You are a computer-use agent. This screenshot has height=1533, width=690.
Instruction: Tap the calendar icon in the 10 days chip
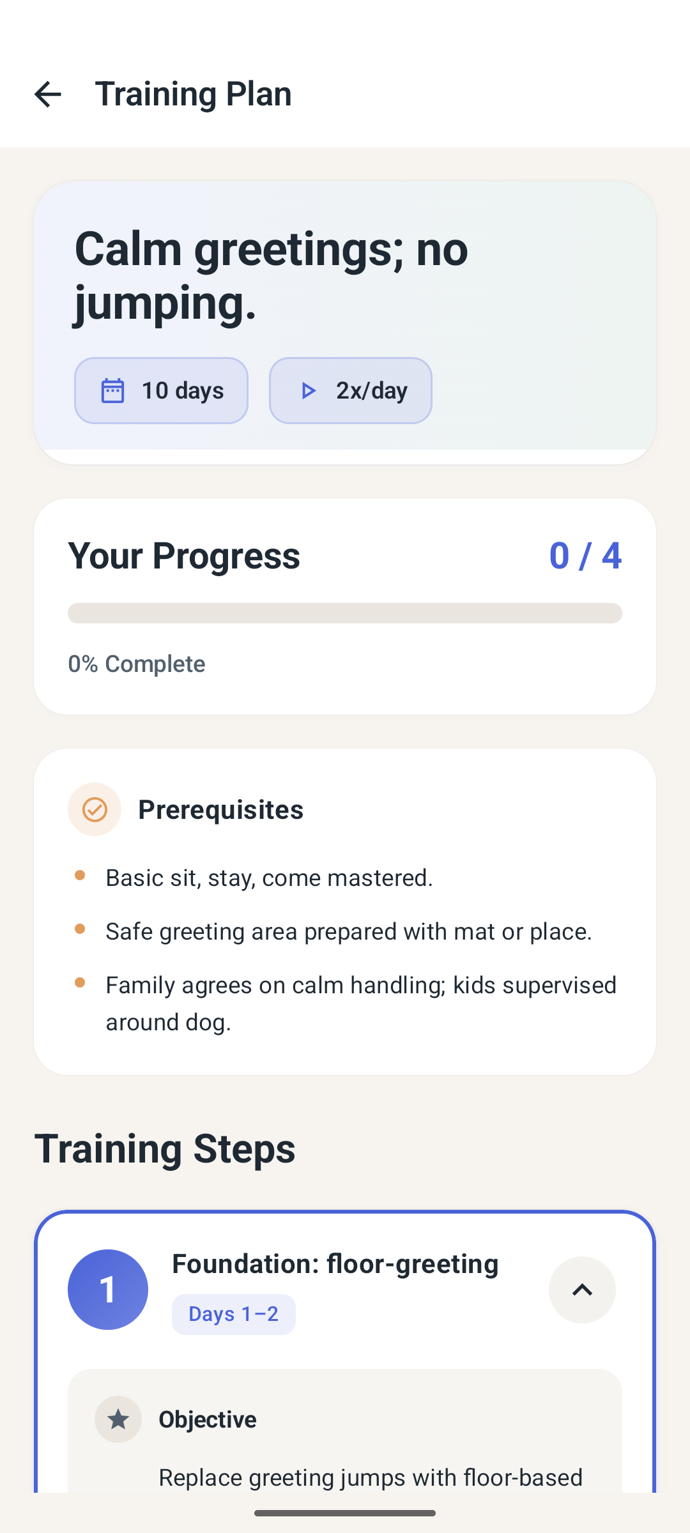114,390
